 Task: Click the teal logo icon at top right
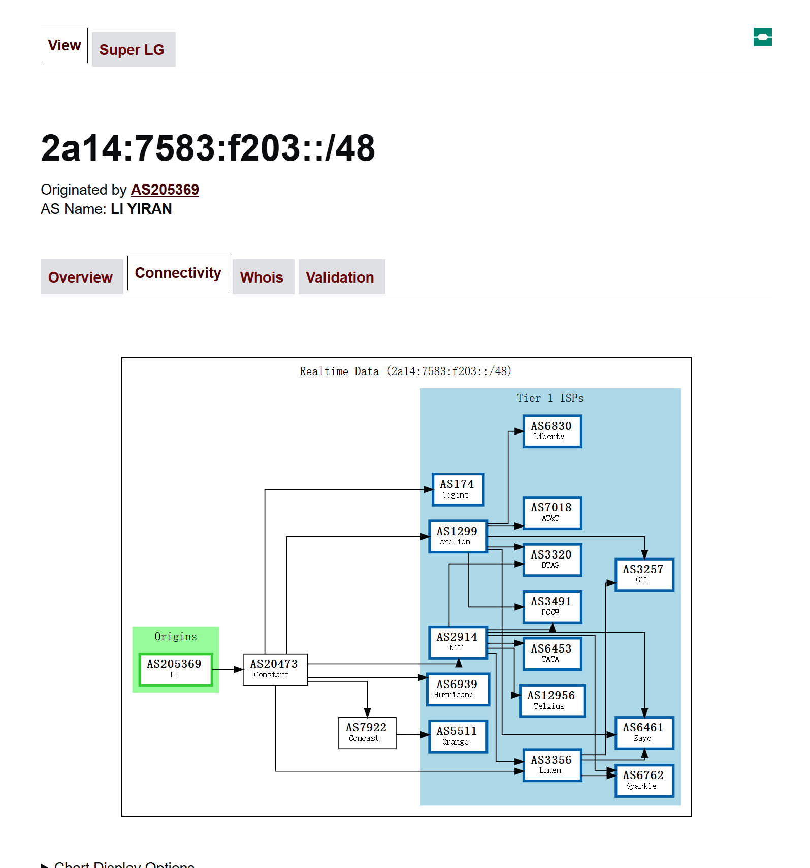(762, 37)
